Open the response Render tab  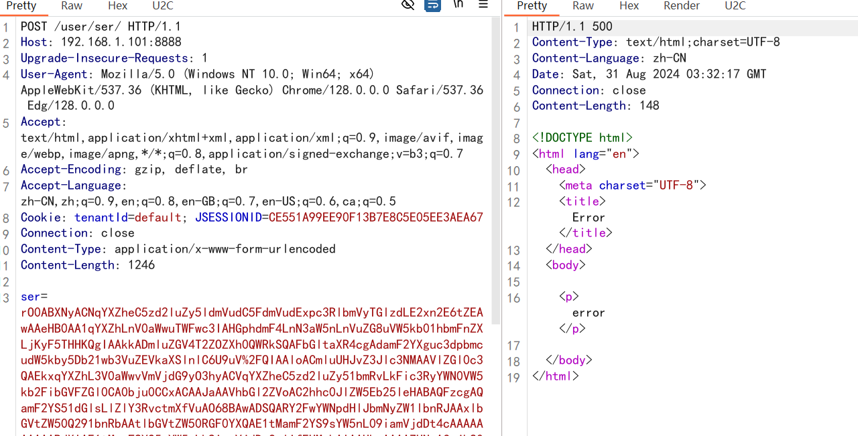coord(682,6)
